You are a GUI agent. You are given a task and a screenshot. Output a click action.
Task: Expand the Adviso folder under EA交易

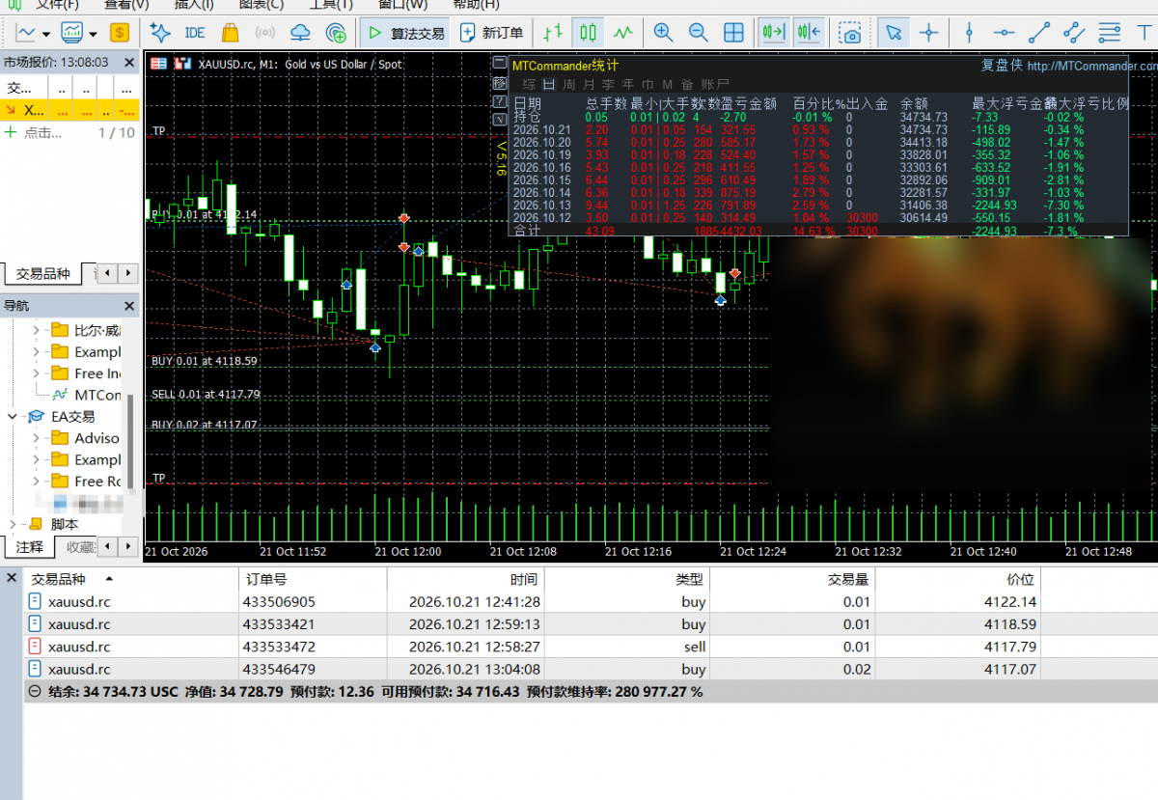pyautogui.click(x=37, y=438)
